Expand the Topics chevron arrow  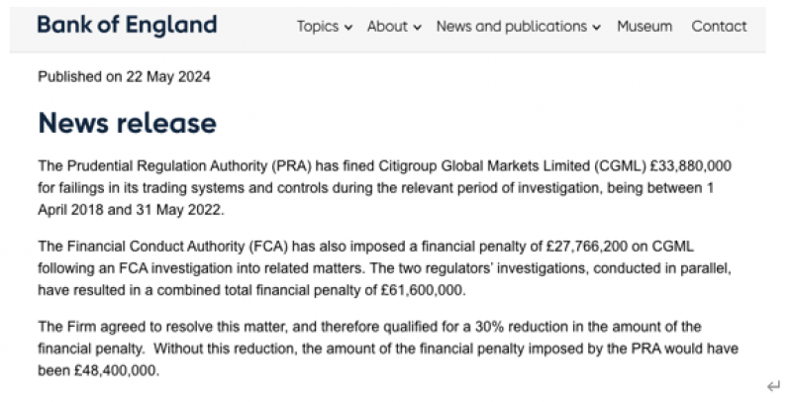coord(348,28)
